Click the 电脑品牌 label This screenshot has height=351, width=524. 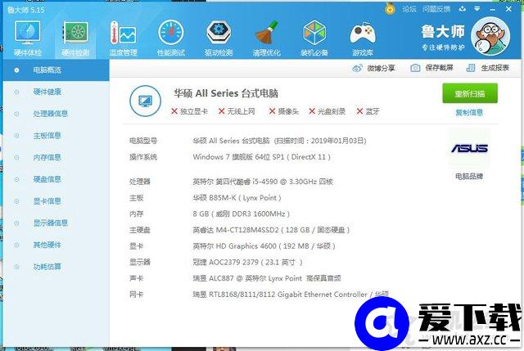click(469, 176)
